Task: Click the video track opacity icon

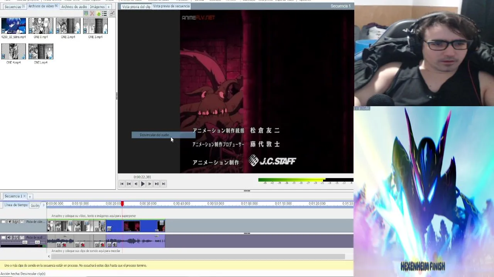Action: tap(16, 222)
